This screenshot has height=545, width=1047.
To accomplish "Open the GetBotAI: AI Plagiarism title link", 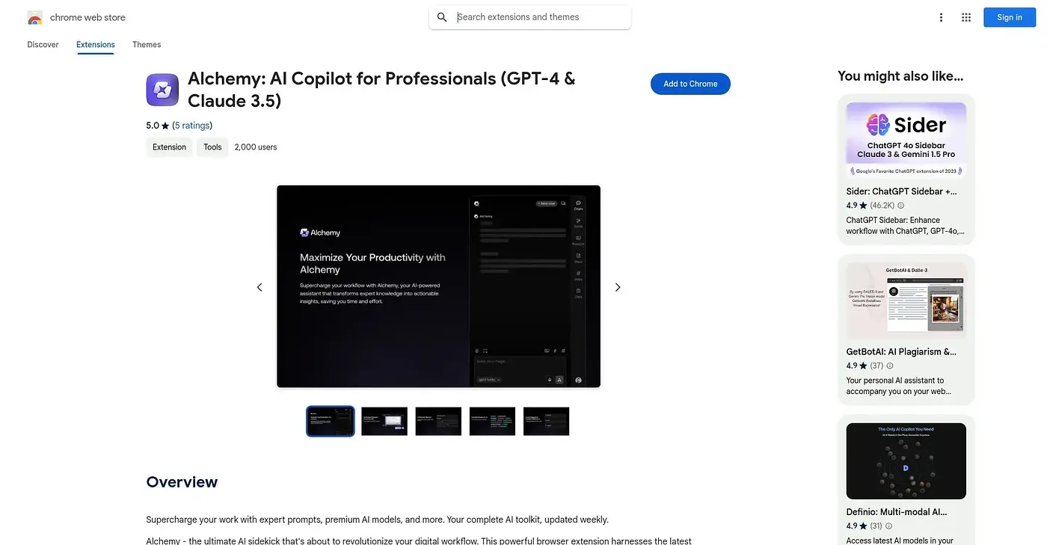I will coord(901,351).
